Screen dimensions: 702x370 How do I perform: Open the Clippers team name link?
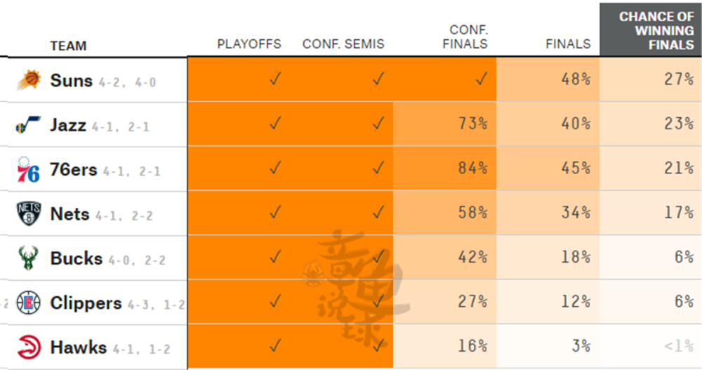click(x=86, y=303)
